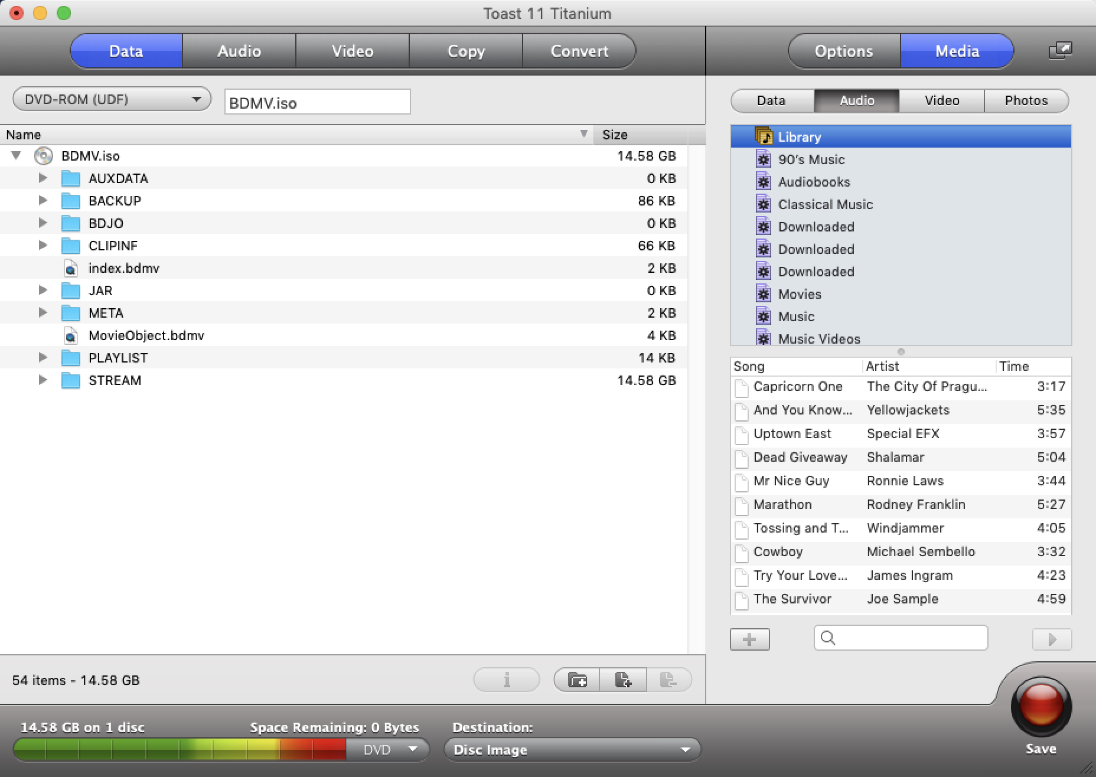Click the Size column header
This screenshot has width=1096, height=777.
(x=641, y=135)
